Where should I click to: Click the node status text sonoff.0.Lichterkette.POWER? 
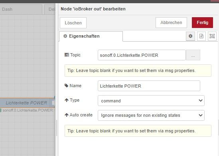(28, 110)
